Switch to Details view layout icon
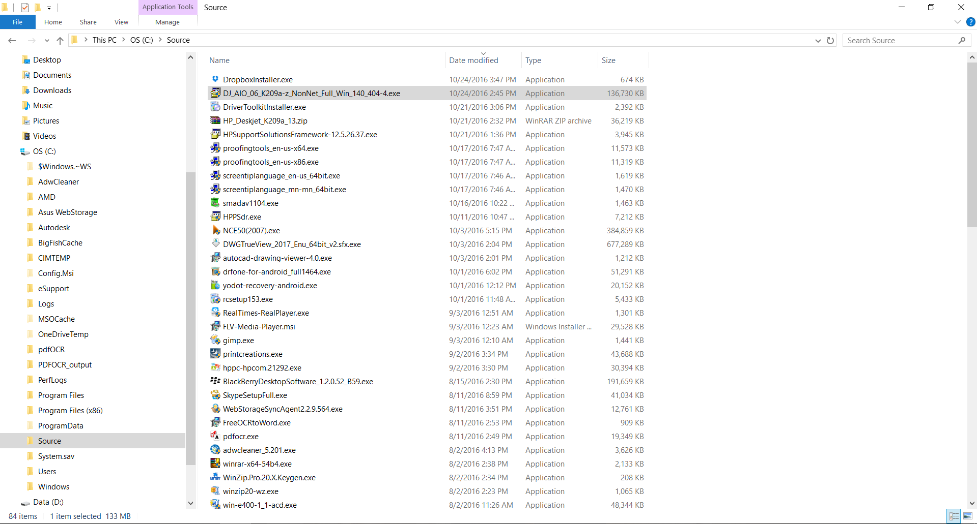Screen dimensions: 977x524 pyautogui.click(x=954, y=516)
